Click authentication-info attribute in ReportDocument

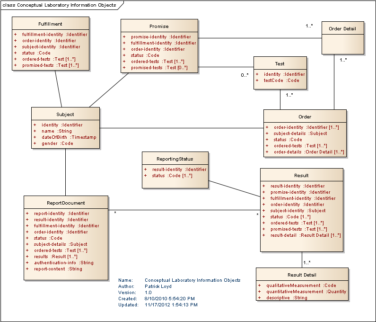[63, 263]
